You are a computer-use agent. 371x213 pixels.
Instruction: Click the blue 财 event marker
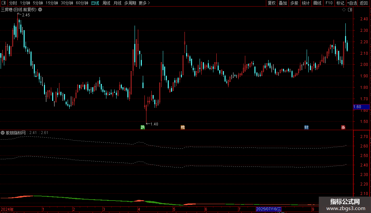306,127
